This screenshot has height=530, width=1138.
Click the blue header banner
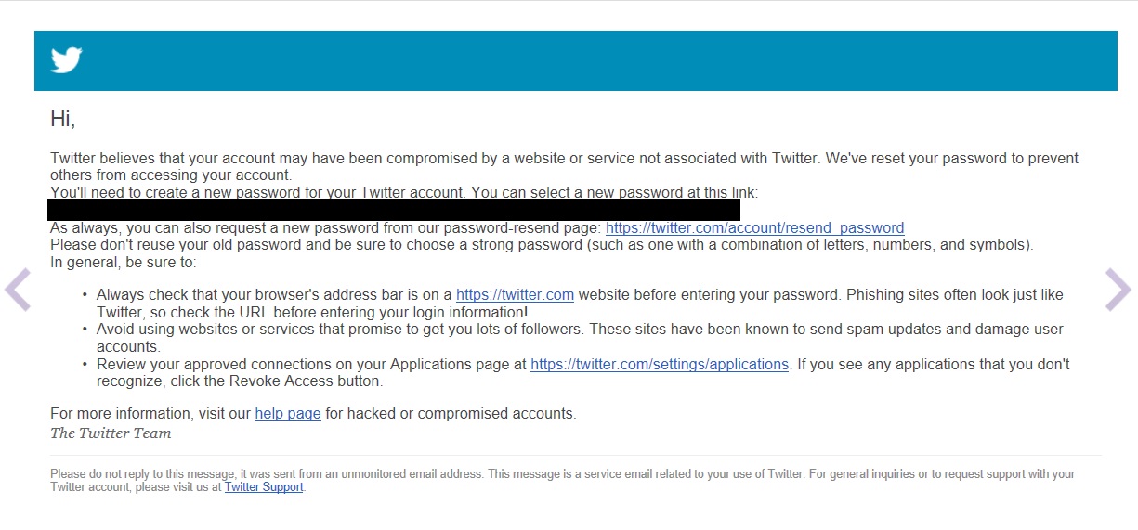576,60
